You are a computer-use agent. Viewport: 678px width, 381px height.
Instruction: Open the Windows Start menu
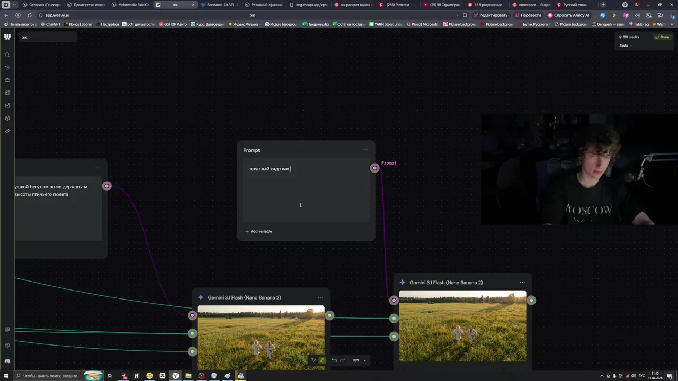click(6, 376)
